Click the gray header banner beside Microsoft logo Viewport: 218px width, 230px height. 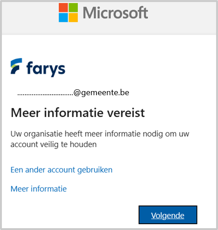tap(182, 17)
